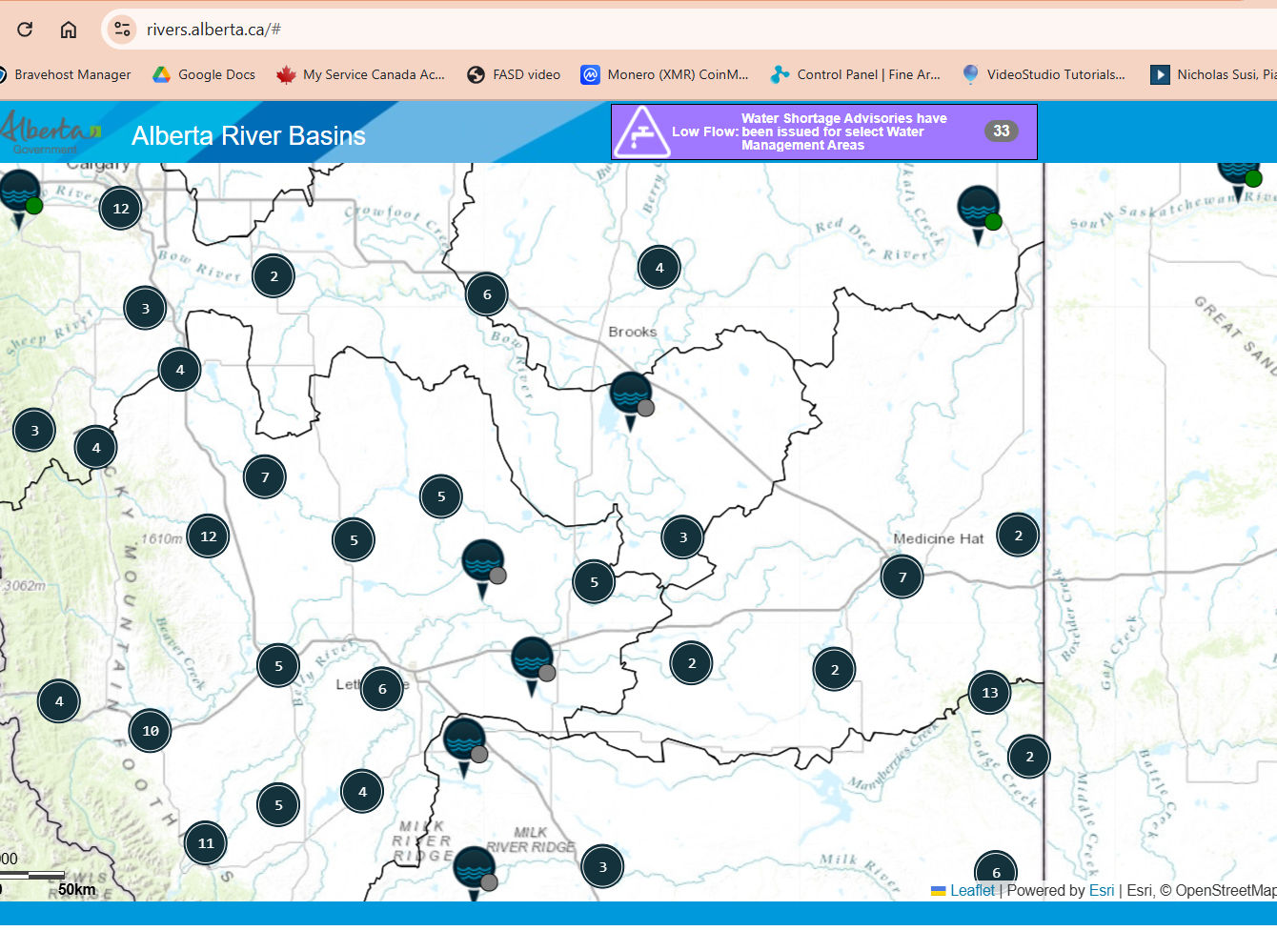1277x931 pixels.
Task: Expand the 11-station cluster in the foothills
Action: (205, 842)
